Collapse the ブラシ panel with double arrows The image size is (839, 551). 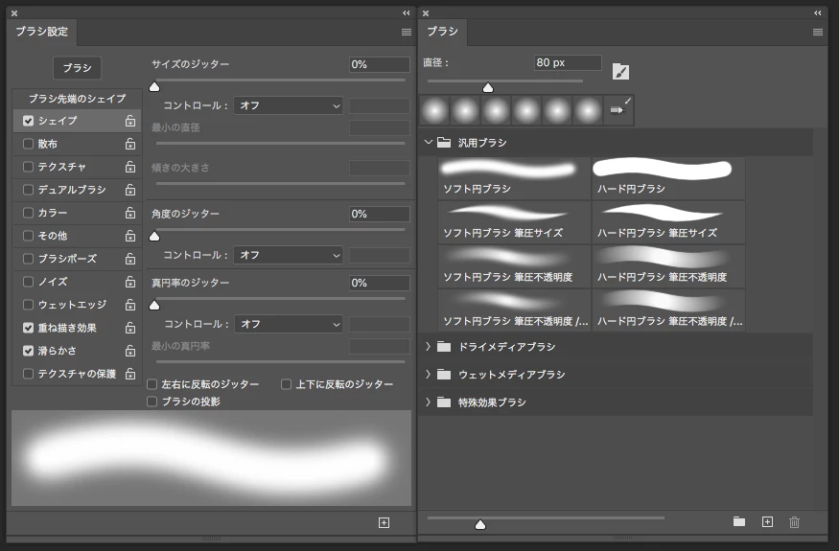tap(818, 12)
